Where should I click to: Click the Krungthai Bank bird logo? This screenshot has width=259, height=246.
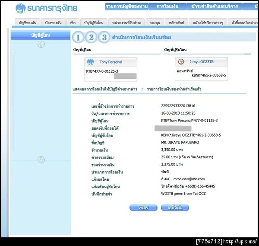tap(21, 8)
